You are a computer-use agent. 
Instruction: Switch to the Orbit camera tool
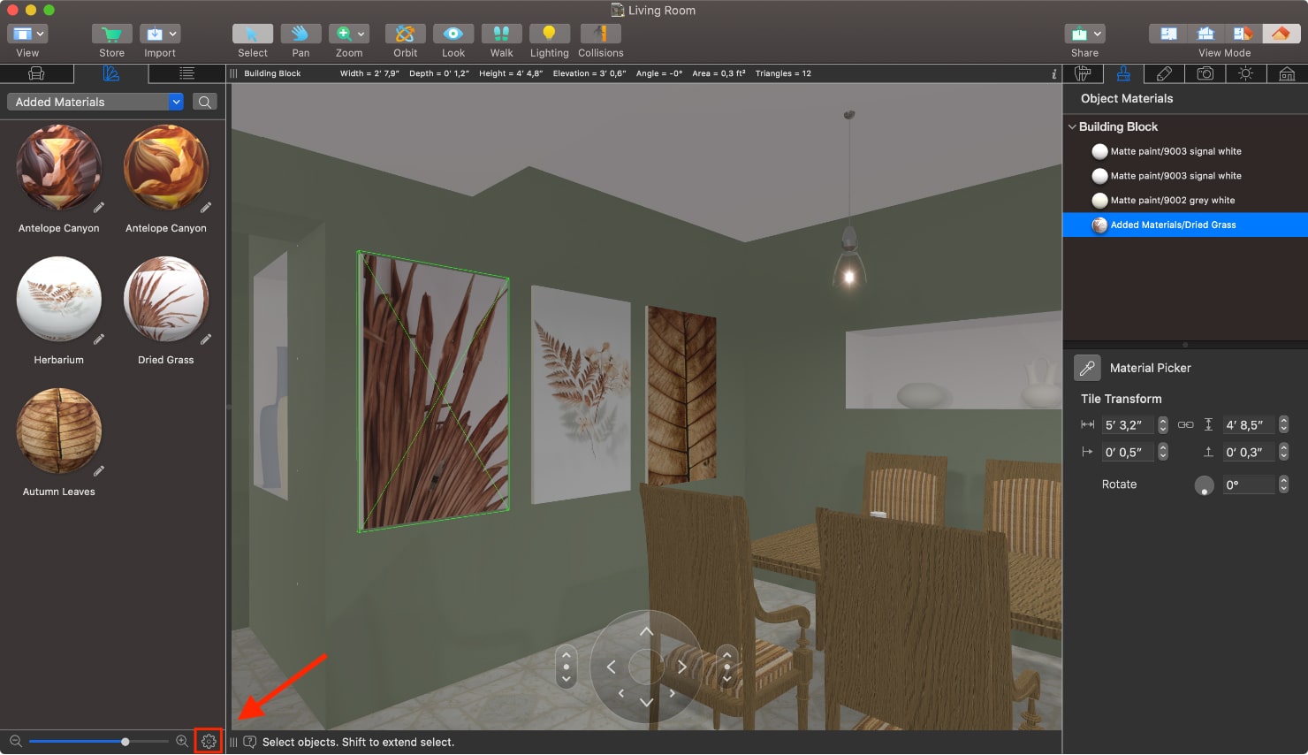[406, 34]
